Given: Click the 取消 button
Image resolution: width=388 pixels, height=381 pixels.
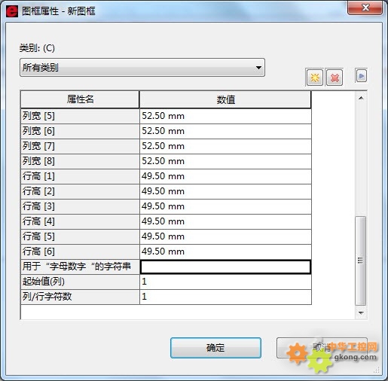Looking at the screenshot, I should point(322,348).
